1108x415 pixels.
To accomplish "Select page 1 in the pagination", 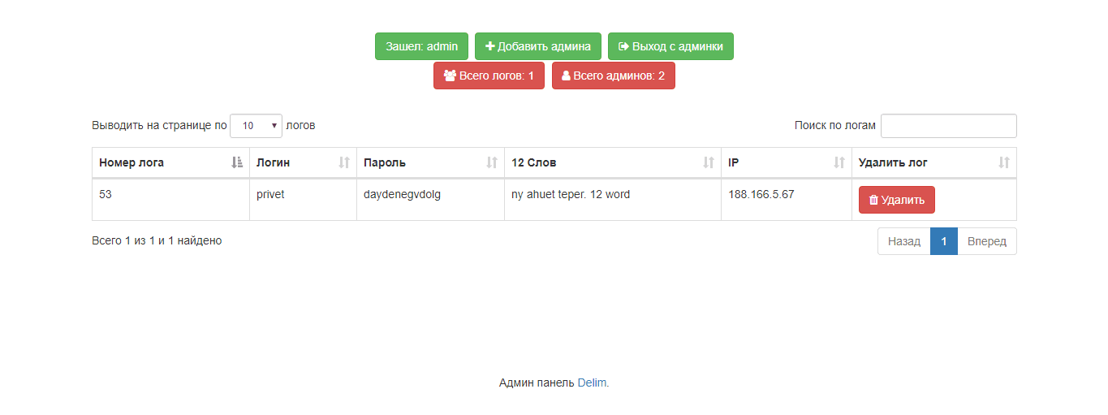I will click(x=943, y=241).
